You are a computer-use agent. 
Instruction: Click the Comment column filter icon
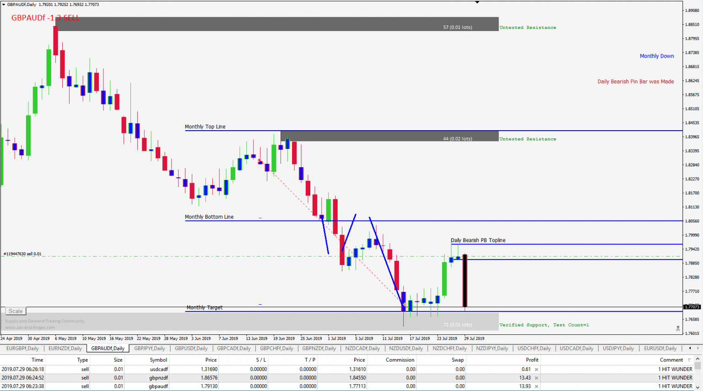690,359
